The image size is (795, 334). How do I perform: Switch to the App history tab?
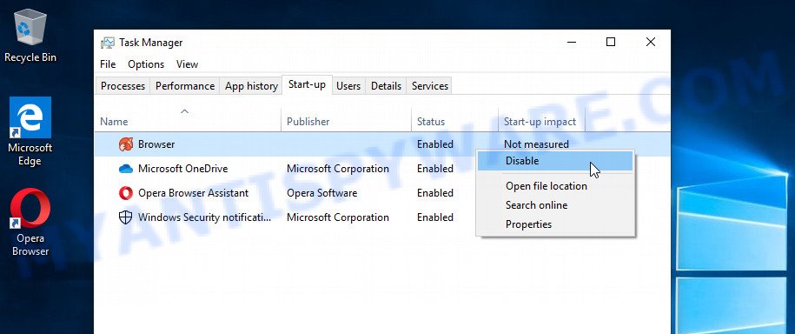pos(251,86)
